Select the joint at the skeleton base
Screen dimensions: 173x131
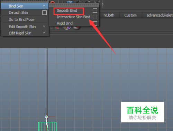pos(46,117)
